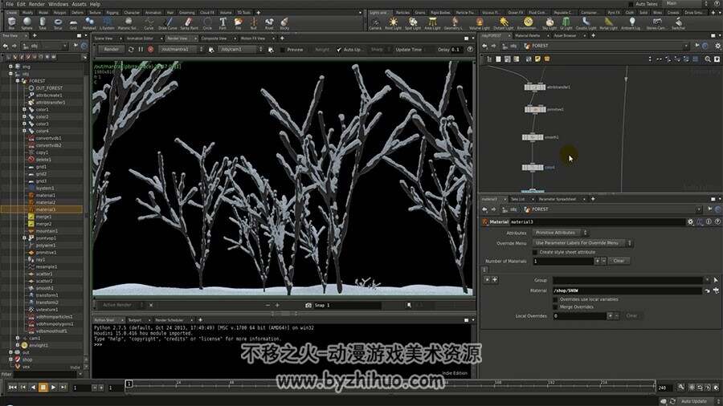Add a Point Light from the shelf

click(x=394, y=22)
